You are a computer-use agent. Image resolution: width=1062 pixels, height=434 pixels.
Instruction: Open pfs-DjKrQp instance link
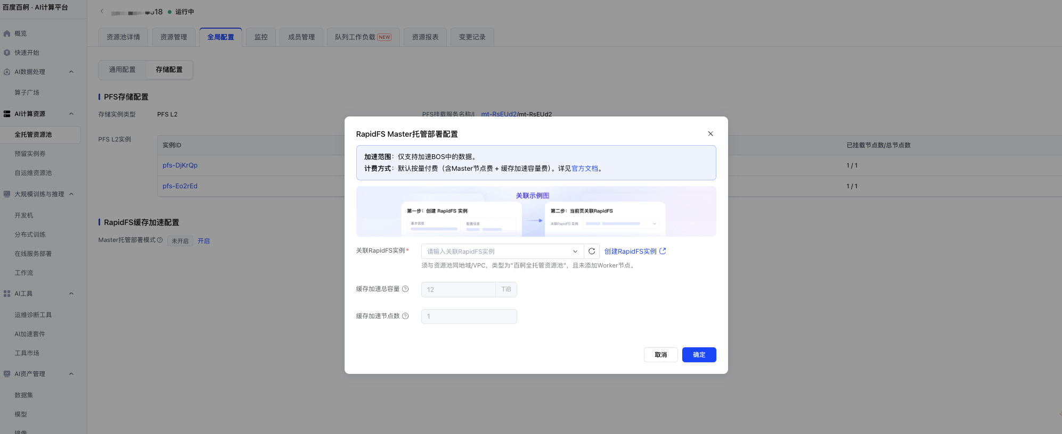coord(180,165)
